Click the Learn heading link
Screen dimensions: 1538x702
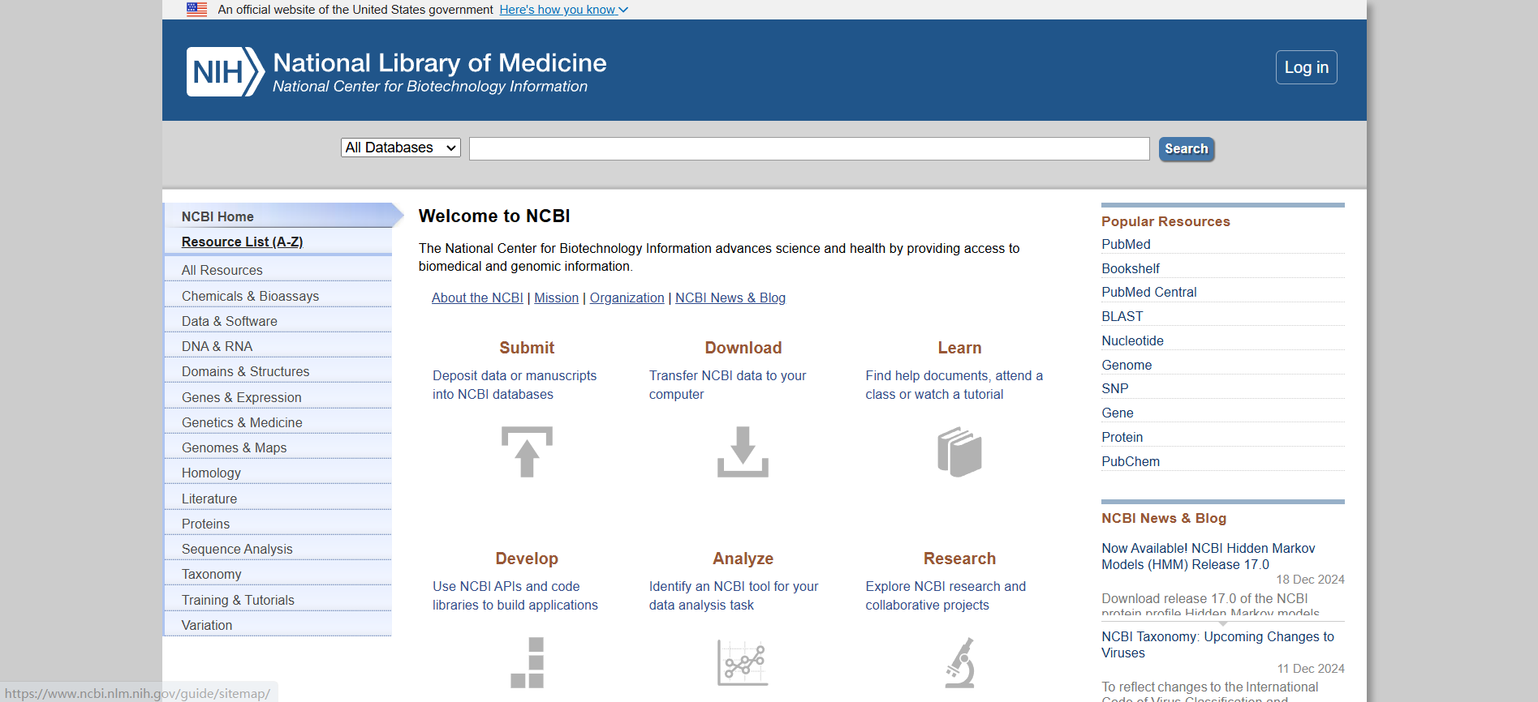[x=959, y=348]
